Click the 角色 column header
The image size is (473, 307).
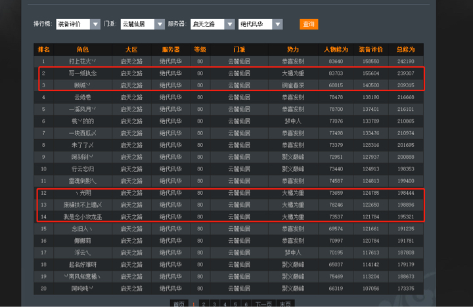coord(82,49)
